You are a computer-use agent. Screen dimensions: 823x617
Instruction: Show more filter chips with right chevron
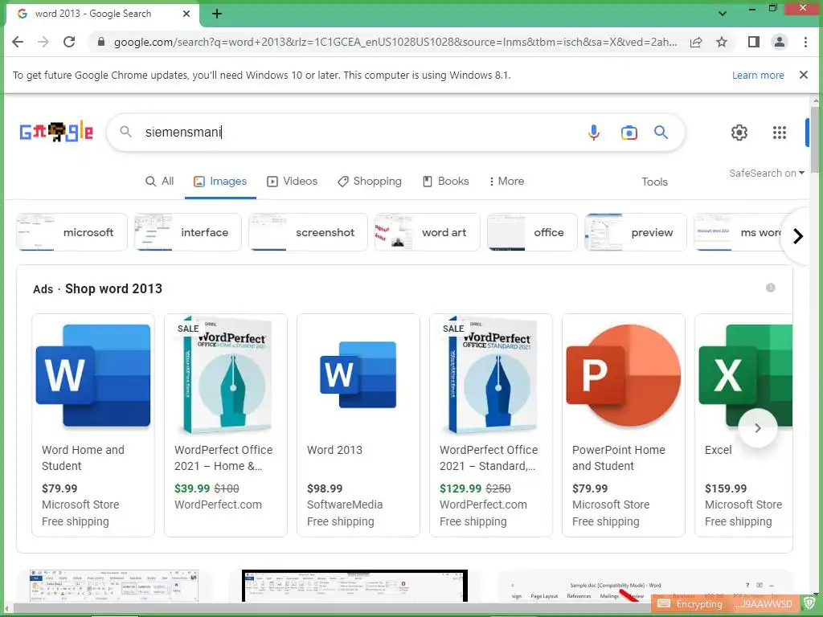point(798,236)
